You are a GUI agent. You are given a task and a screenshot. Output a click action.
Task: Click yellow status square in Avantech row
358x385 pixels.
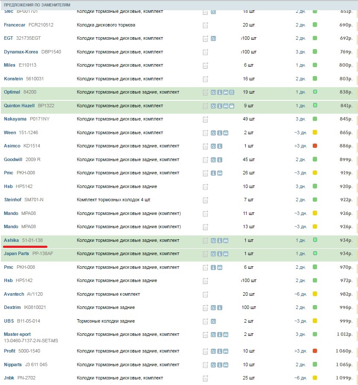pos(315,294)
